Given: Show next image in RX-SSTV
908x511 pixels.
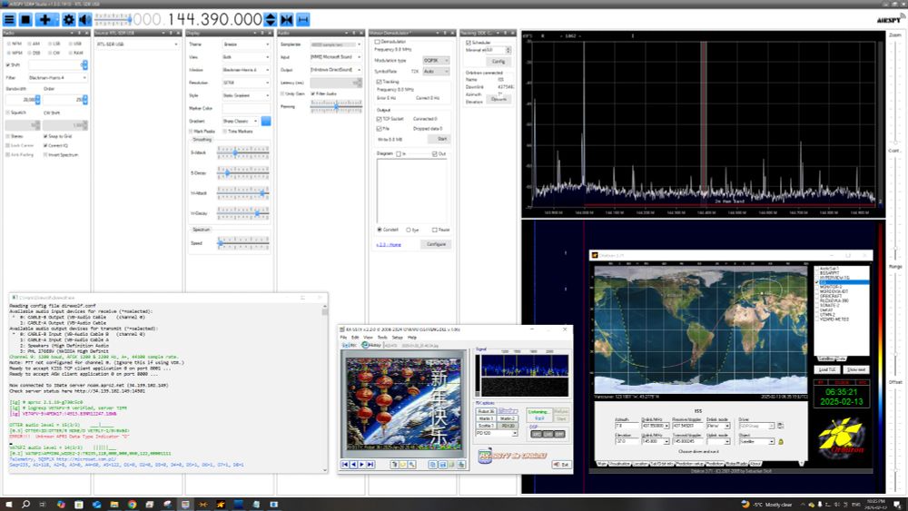Looking at the screenshot, I should coord(362,464).
